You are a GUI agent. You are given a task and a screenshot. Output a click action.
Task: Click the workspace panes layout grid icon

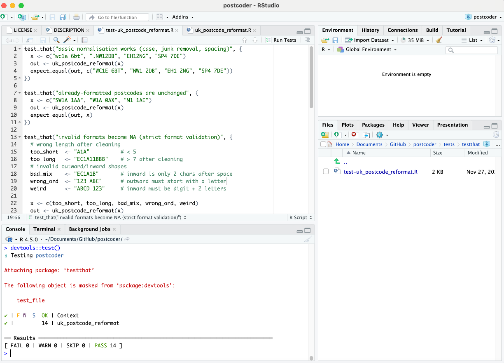160,17
